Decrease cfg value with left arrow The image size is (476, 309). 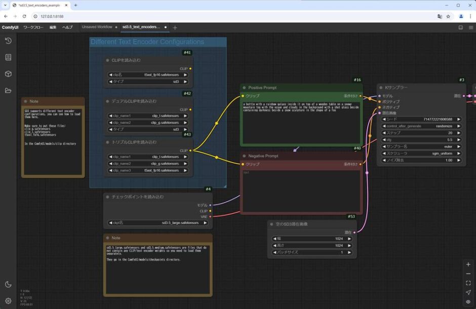384,140
